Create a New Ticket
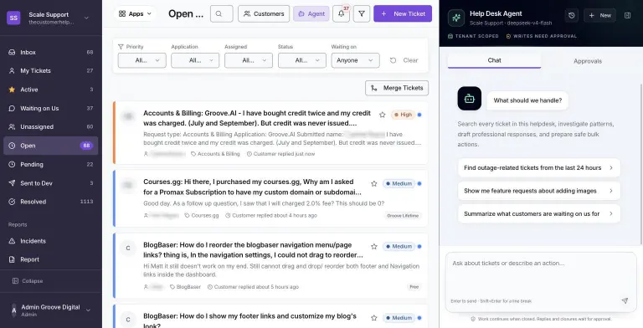 pos(403,14)
